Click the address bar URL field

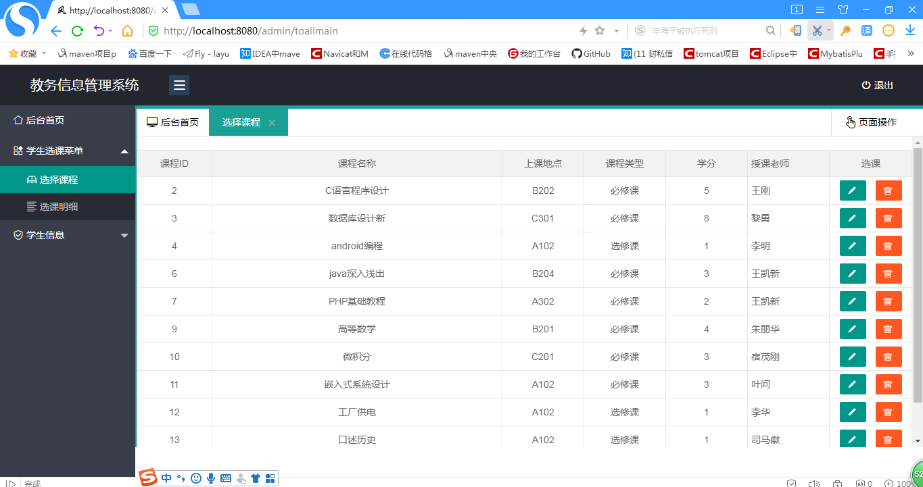[365, 30]
